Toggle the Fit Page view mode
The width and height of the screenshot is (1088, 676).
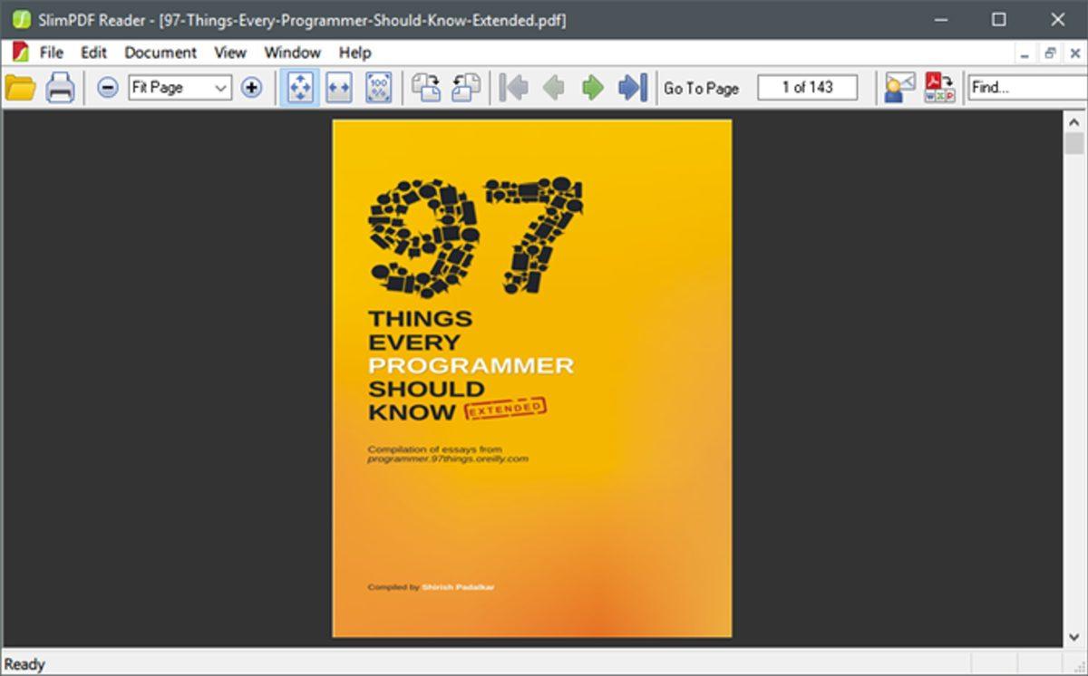pos(299,88)
